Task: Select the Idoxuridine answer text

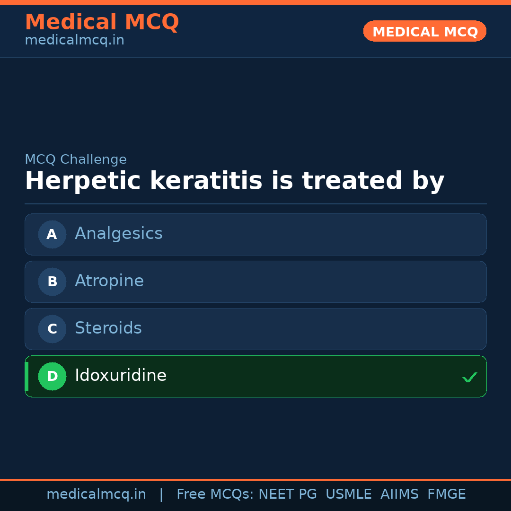Action: click(120, 376)
